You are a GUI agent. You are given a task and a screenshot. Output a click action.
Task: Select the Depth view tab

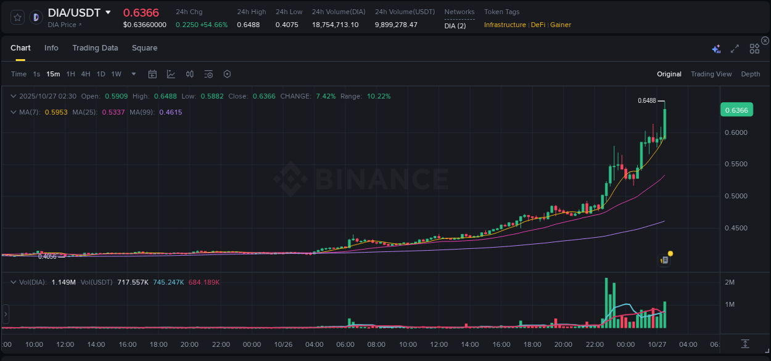pos(750,74)
